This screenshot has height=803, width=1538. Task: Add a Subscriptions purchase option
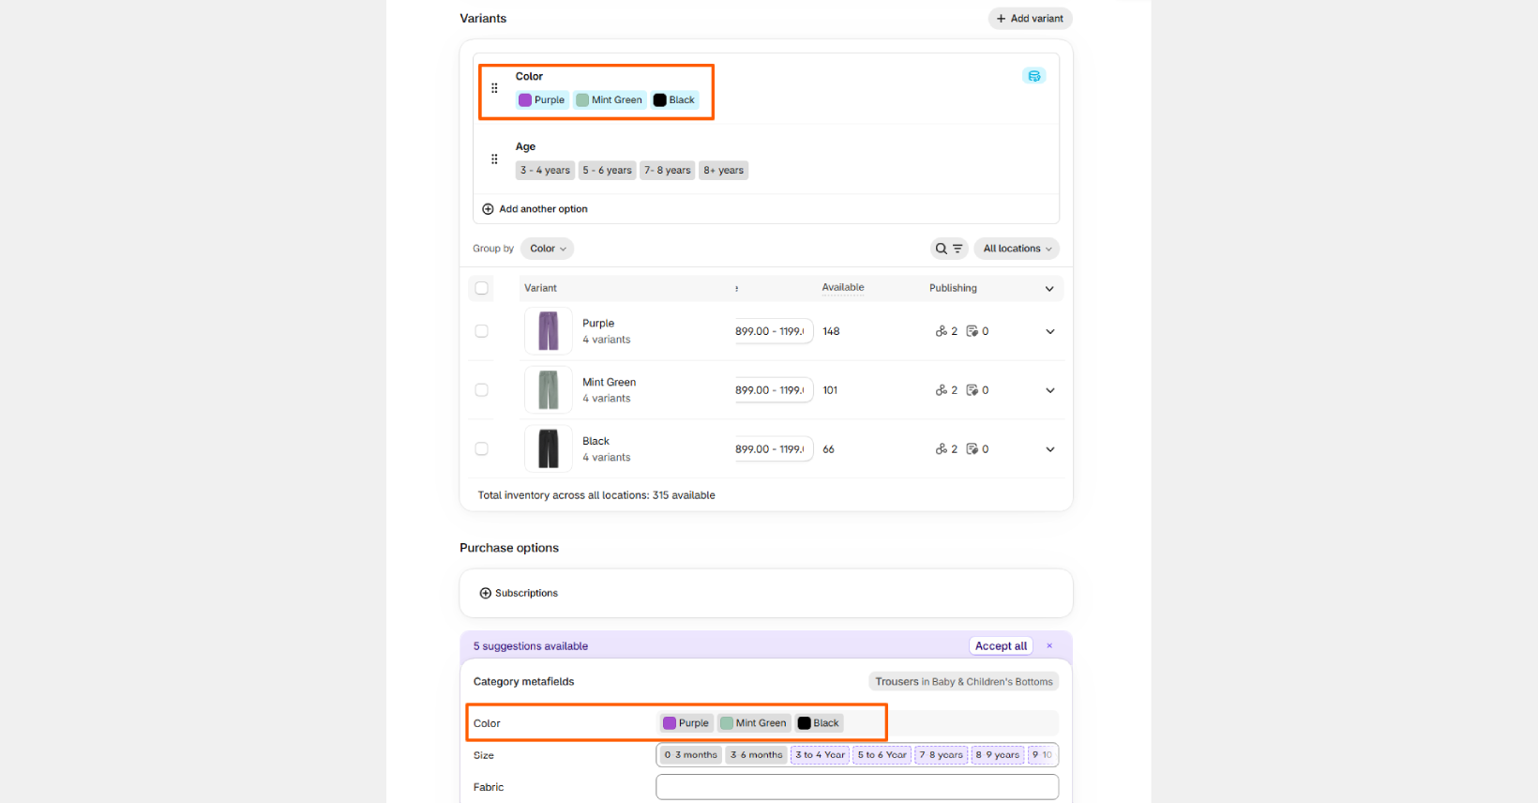pos(519,593)
